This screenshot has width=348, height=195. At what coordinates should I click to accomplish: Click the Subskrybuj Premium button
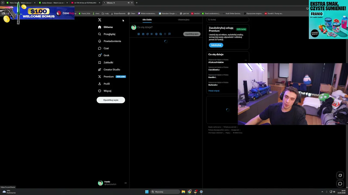coord(216,45)
